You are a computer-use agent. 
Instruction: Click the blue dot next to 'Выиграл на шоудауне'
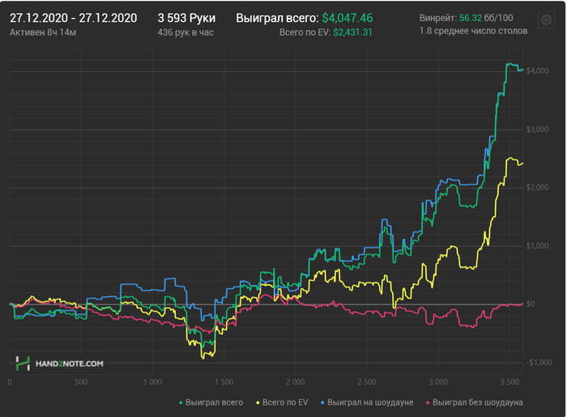coord(322,402)
